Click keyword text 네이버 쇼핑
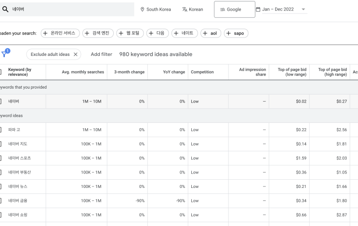The height and width of the screenshot is (226, 358). pos(17,215)
